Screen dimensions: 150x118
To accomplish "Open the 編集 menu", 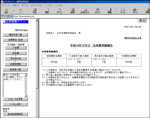I will tap(16, 5).
